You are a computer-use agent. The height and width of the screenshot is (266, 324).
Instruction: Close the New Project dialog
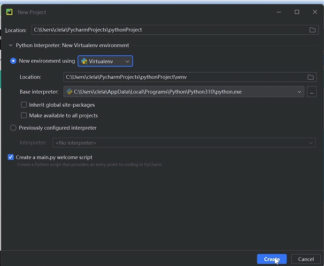pyautogui.click(x=315, y=12)
